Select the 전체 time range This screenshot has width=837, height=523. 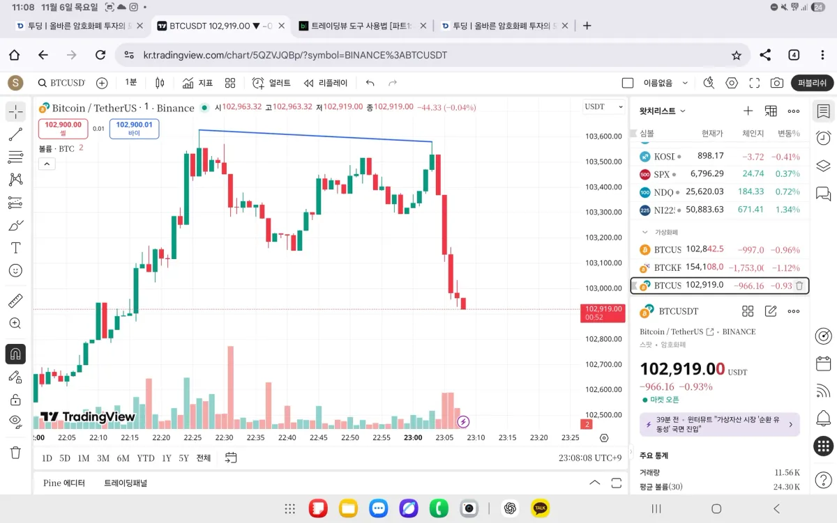pyautogui.click(x=203, y=458)
